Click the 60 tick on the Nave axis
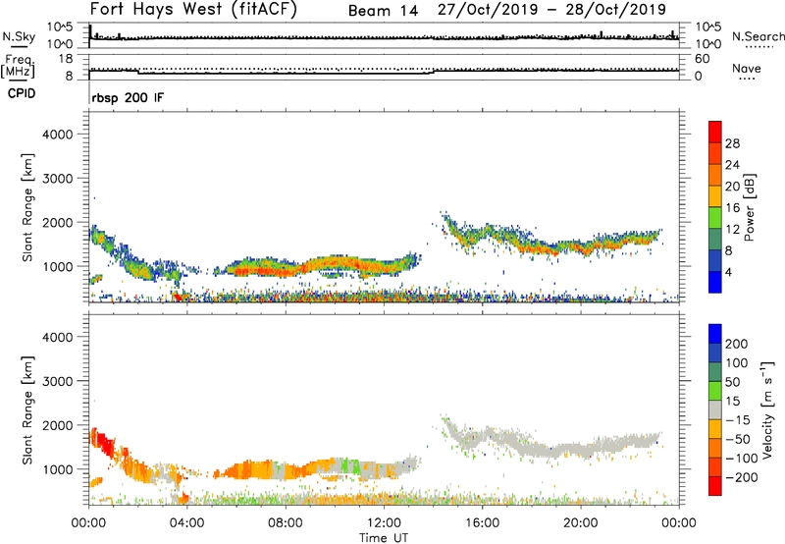 click(702, 59)
